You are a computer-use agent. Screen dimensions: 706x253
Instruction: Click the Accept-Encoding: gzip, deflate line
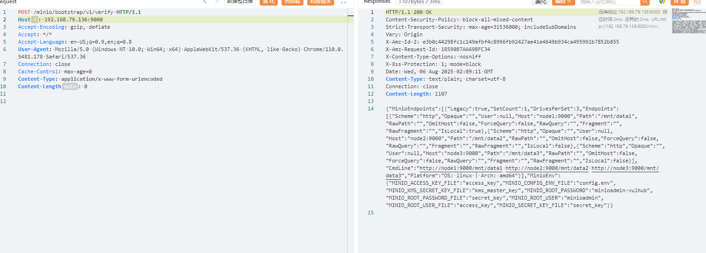point(64,27)
